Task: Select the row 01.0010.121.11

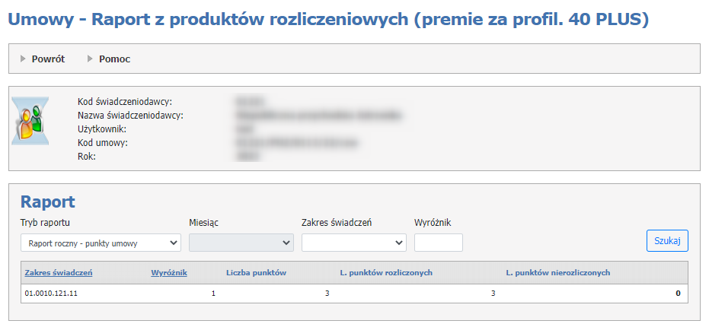Action: click(51, 293)
